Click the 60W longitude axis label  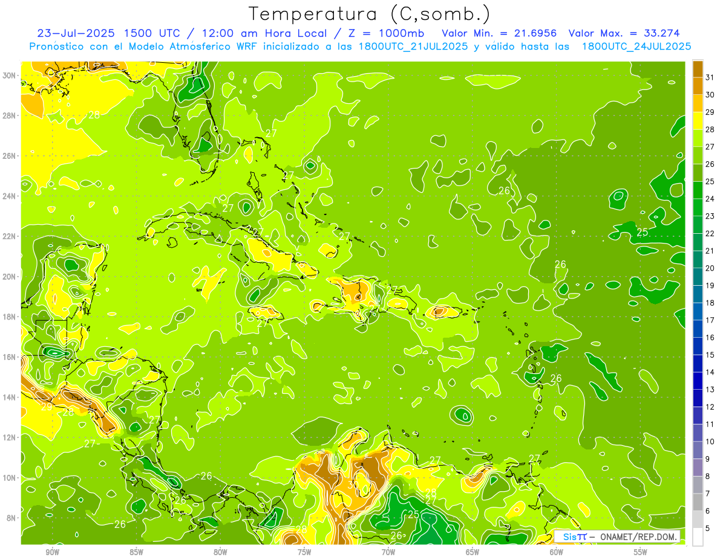pyautogui.click(x=557, y=552)
